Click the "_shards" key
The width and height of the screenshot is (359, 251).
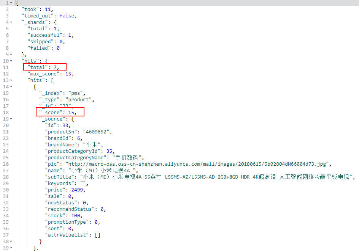[35, 22]
